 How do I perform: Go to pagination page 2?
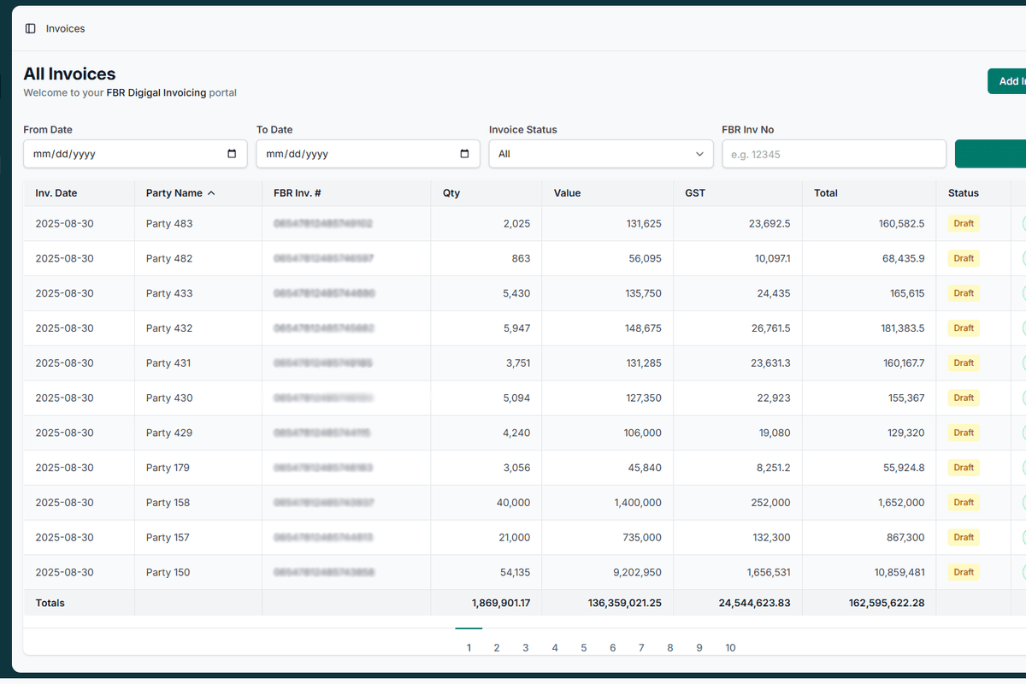click(x=497, y=647)
